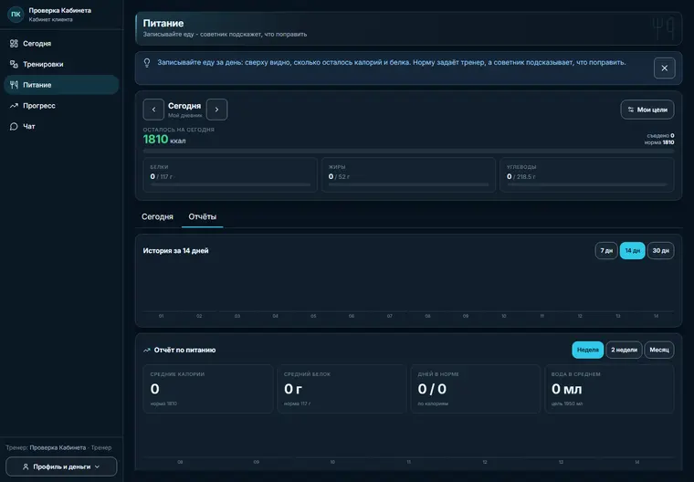694x482 pixels.
Task: Switch to the Отчёты tab
Action: tap(203, 217)
